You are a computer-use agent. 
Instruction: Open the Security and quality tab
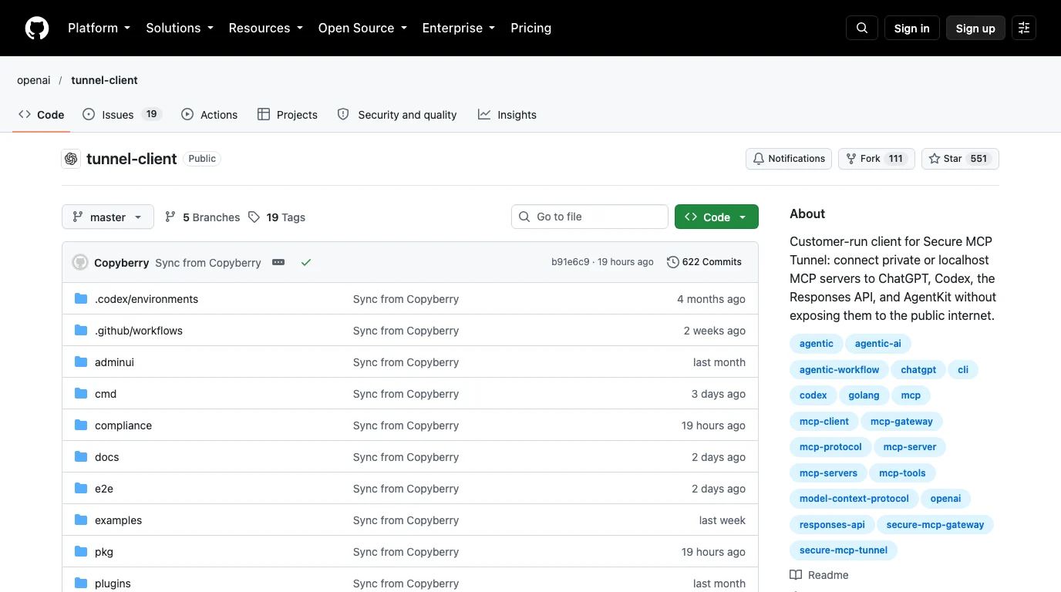[x=397, y=115]
